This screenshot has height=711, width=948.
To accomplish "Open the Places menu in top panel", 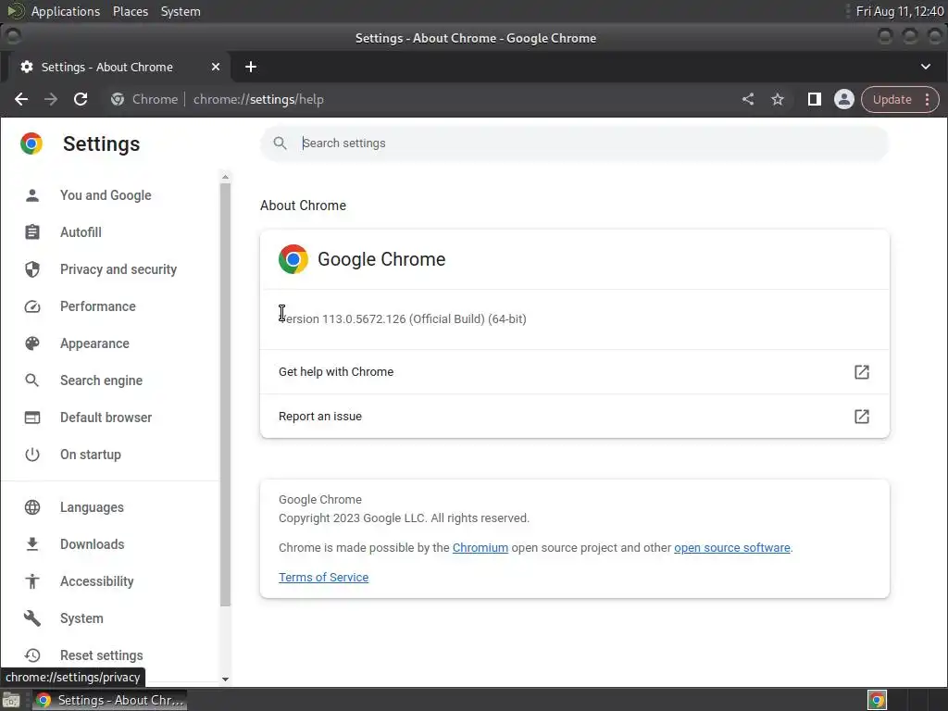I will pyautogui.click(x=131, y=11).
